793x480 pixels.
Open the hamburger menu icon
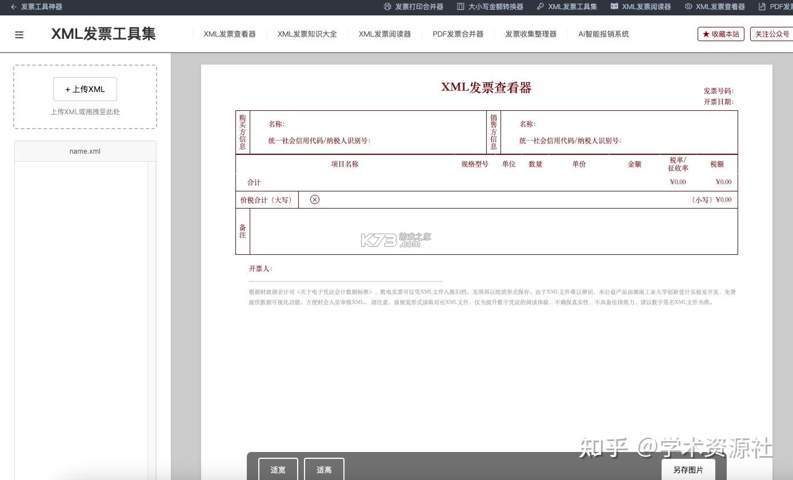19,35
